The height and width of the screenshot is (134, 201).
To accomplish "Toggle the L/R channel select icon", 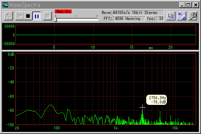I will point(171,16).
